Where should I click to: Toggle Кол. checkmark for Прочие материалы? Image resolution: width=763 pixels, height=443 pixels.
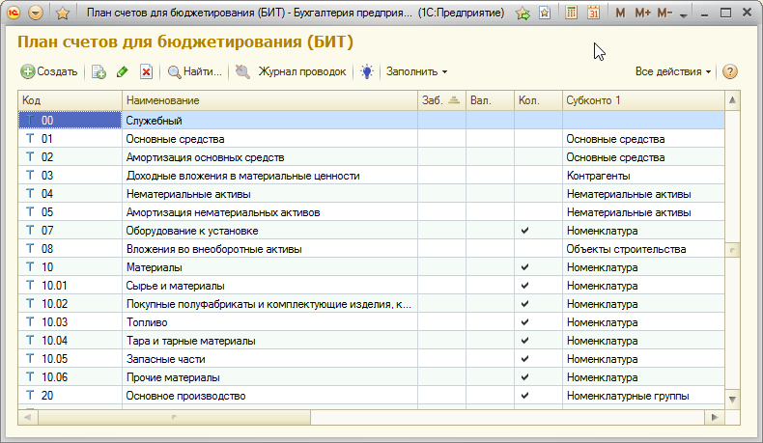pyautogui.click(x=524, y=376)
